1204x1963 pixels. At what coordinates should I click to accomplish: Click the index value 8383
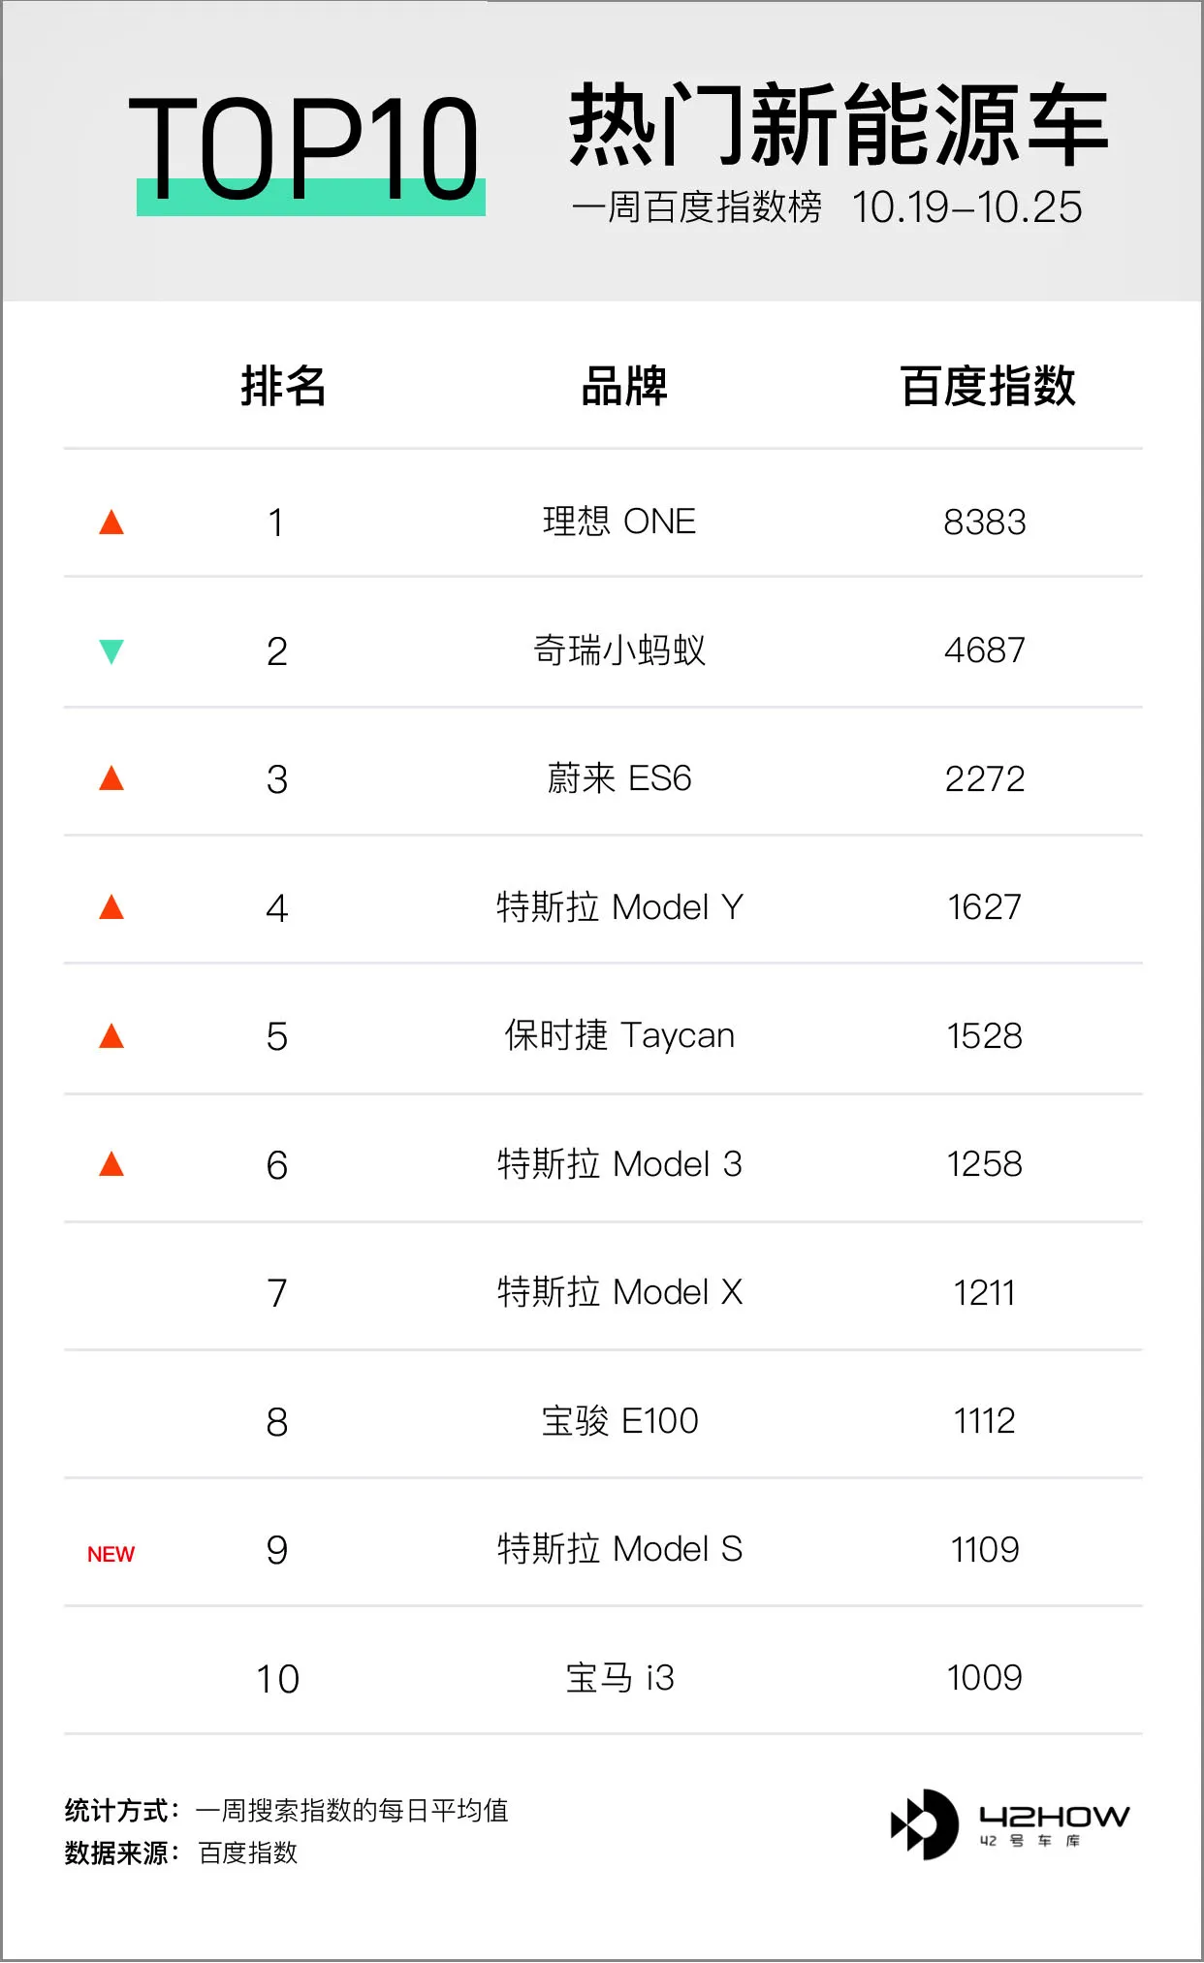point(985,522)
